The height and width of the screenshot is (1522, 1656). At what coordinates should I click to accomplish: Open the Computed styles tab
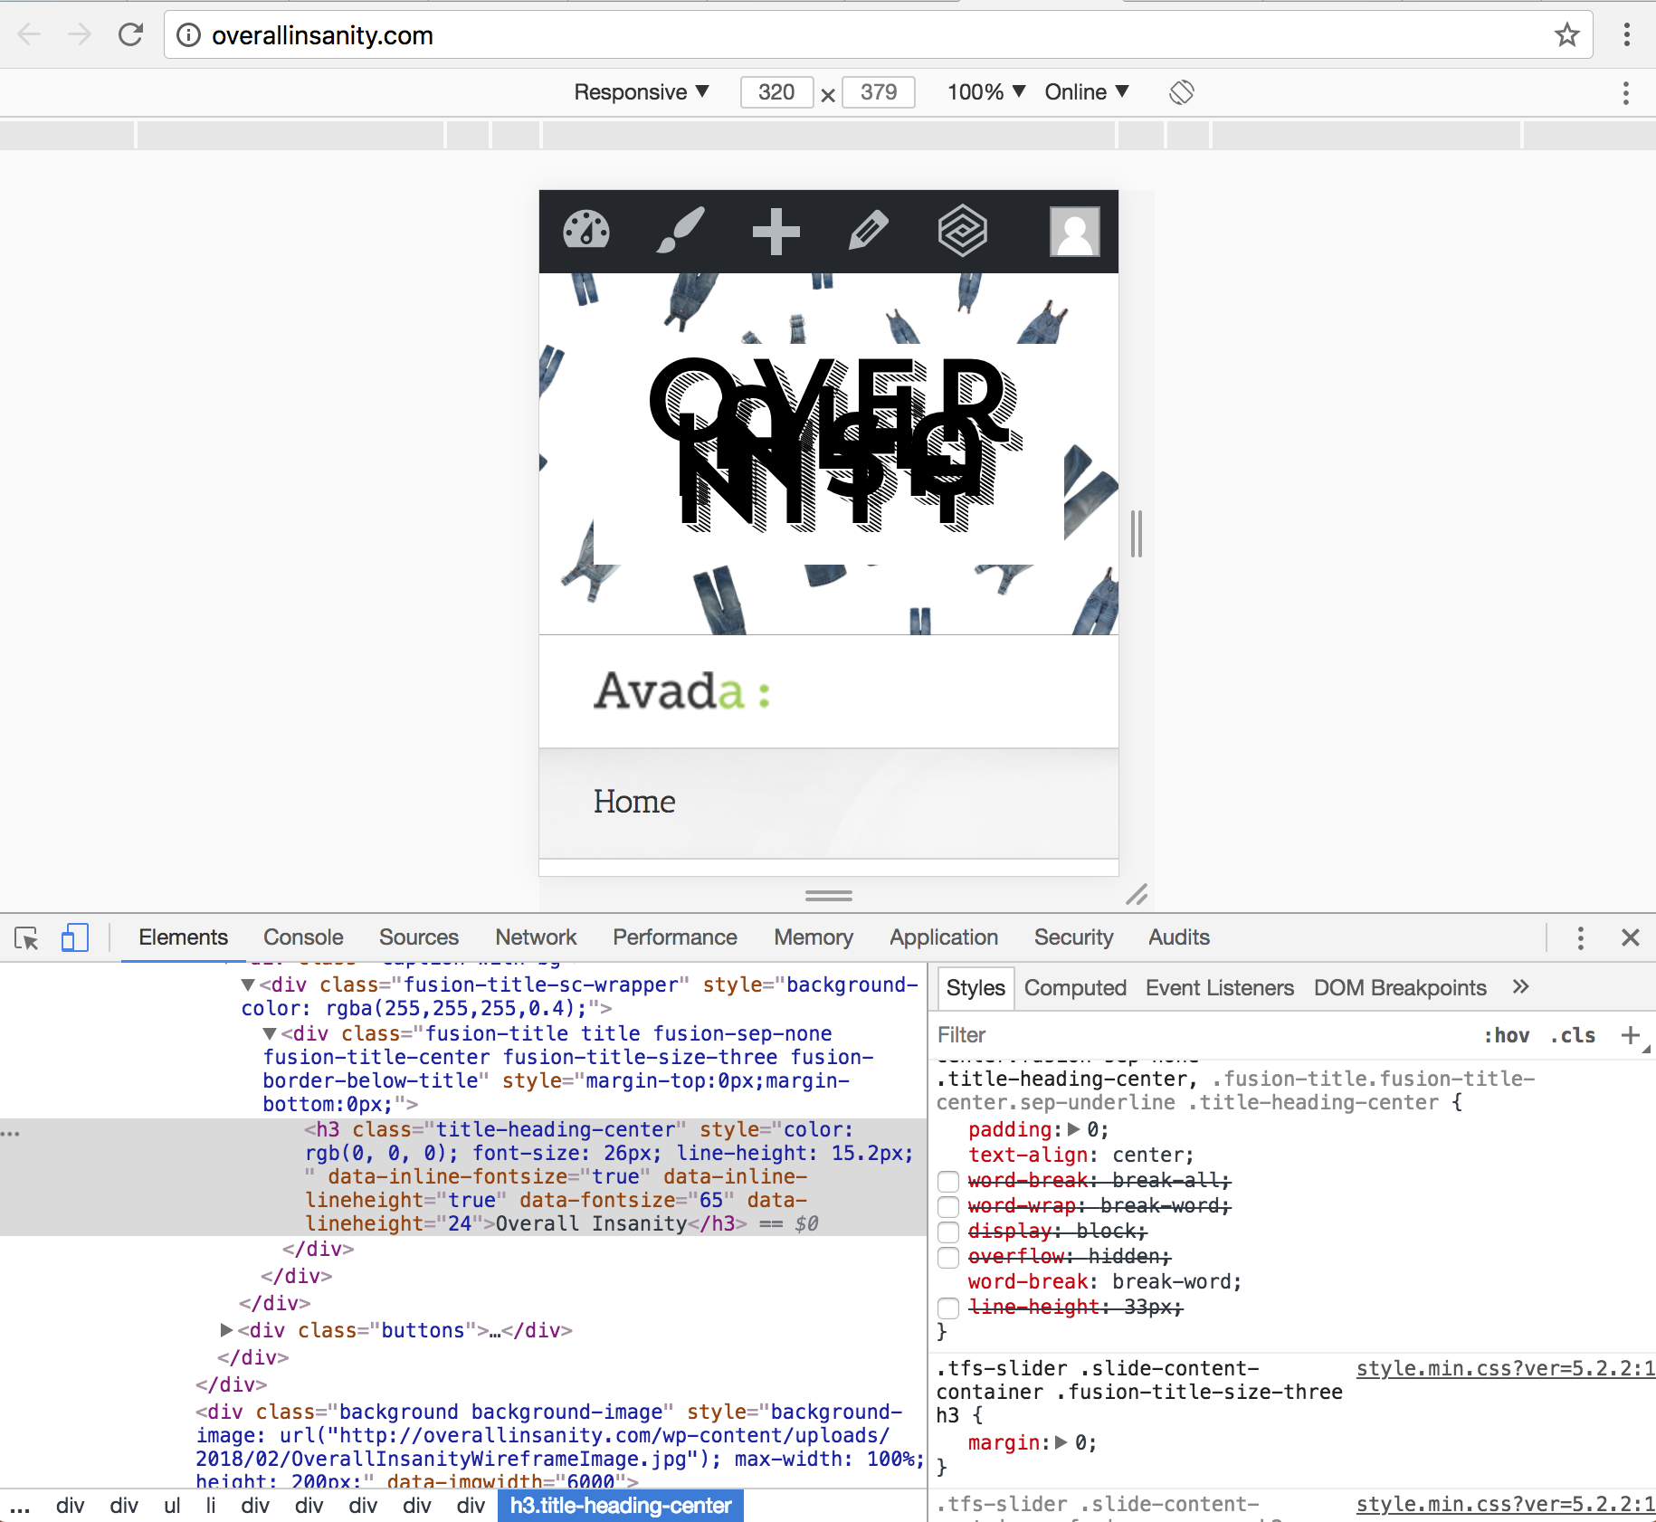1074,988
